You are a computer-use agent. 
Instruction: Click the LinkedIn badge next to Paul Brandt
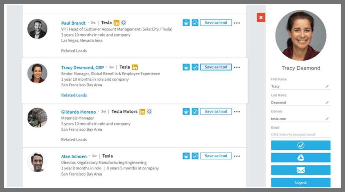point(116,23)
